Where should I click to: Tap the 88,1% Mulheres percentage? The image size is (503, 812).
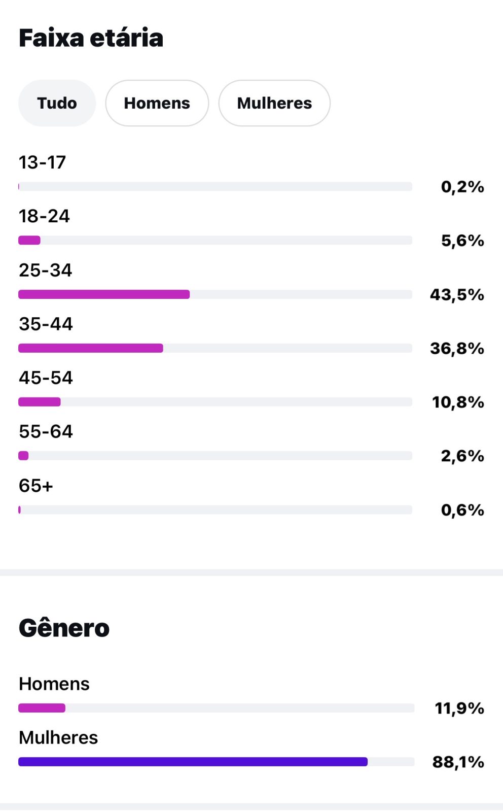[458, 762]
